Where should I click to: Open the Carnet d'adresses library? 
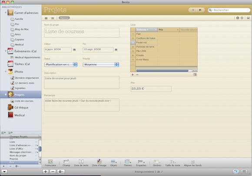[x=23, y=13]
